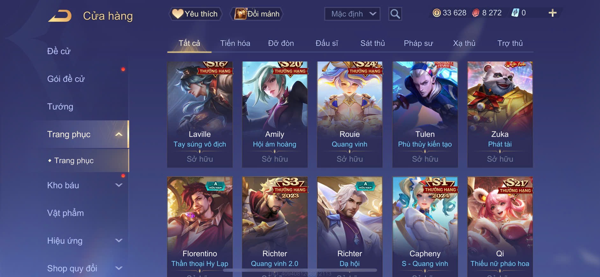
Task: Click the gold coin balance icon
Action: pyautogui.click(x=437, y=13)
